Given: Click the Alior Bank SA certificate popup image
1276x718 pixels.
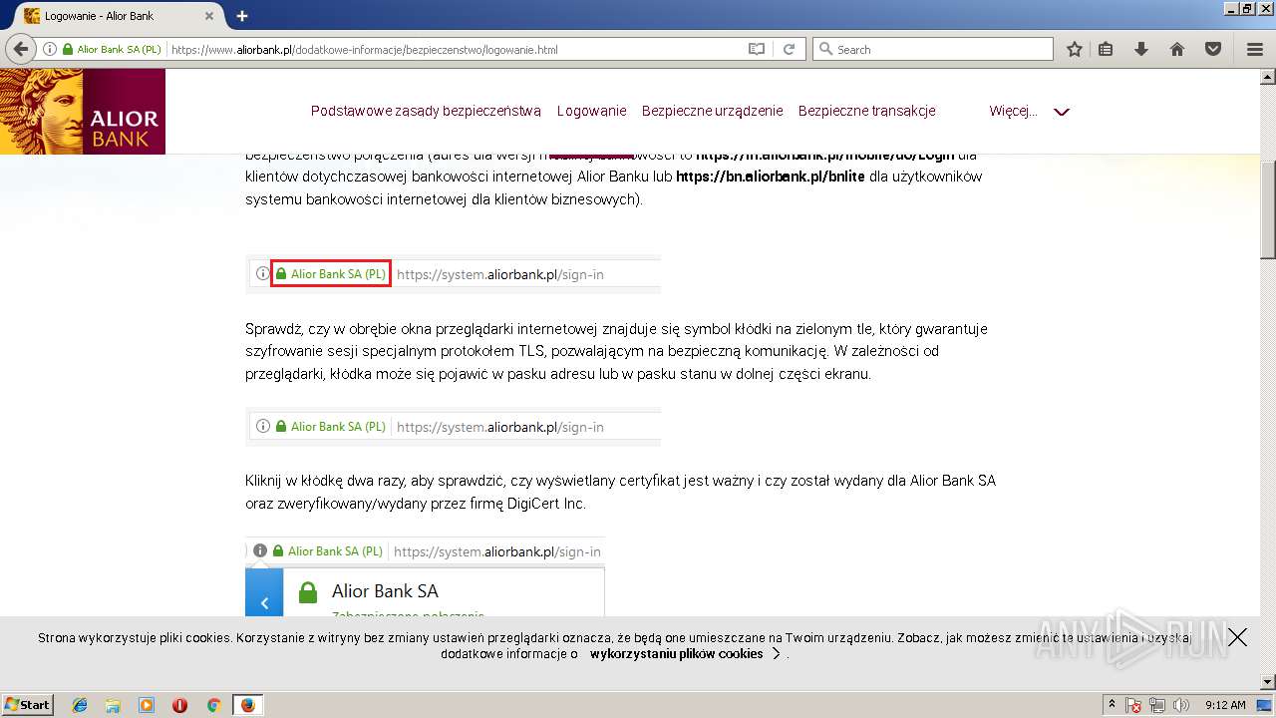Looking at the screenshot, I should [426, 577].
